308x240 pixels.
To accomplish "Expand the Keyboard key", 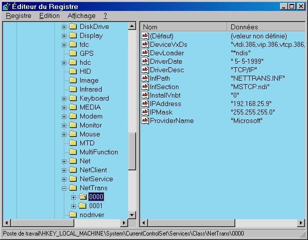I will [64, 99].
